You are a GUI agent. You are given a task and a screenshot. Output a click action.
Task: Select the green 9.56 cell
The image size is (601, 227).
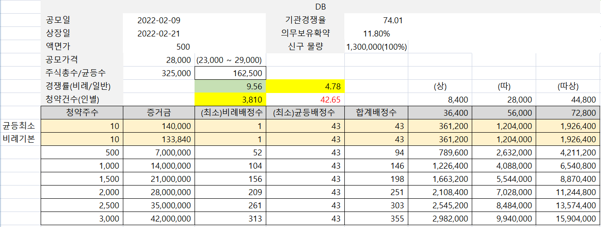230,86
